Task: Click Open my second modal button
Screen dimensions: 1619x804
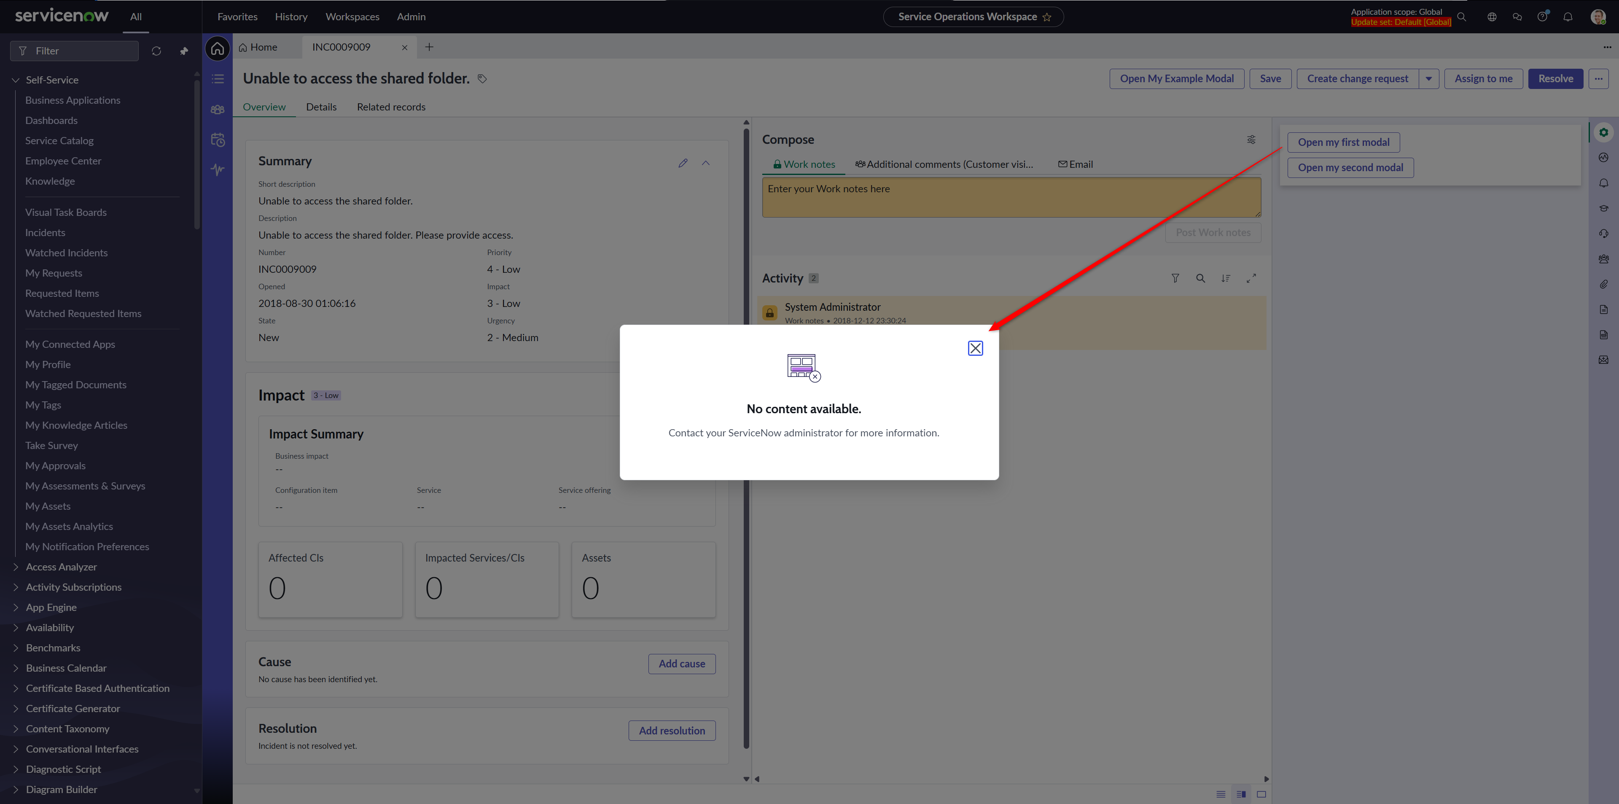Action: click(x=1350, y=167)
